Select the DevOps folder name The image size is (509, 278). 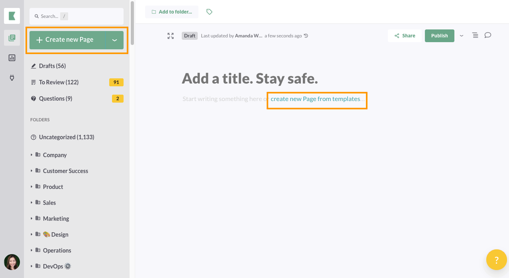coord(57,266)
